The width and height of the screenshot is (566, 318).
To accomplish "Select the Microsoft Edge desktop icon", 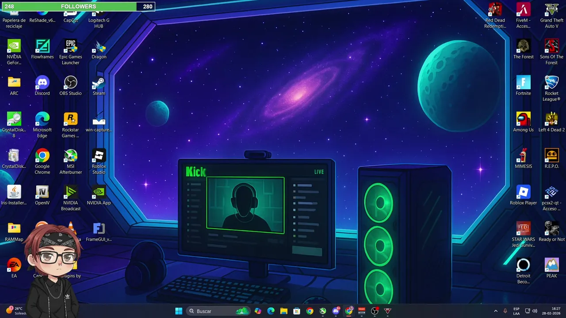I will (42, 125).
